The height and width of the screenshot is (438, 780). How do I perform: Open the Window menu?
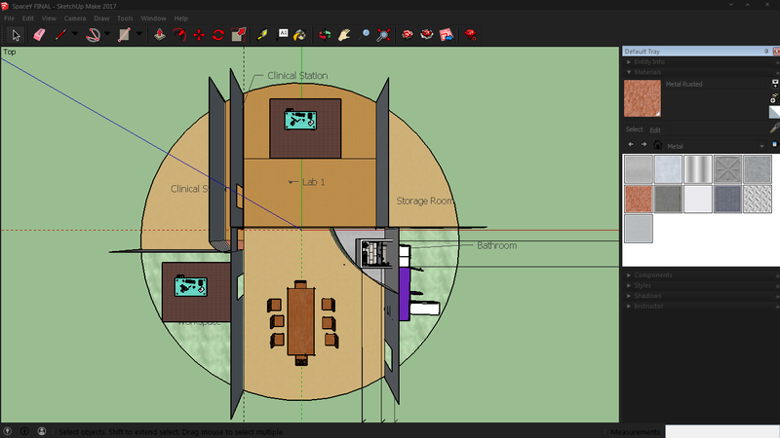coord(153,18)
